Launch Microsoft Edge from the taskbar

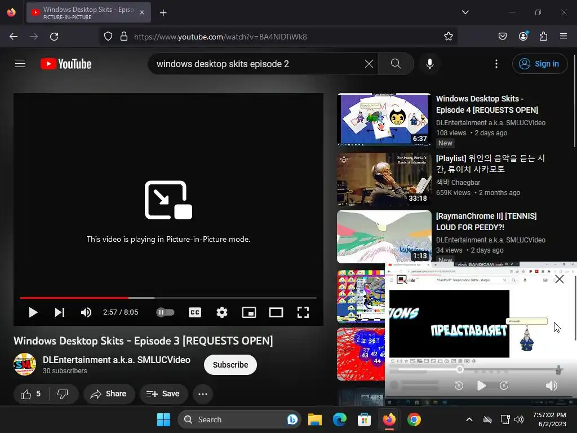click(339, 419)
